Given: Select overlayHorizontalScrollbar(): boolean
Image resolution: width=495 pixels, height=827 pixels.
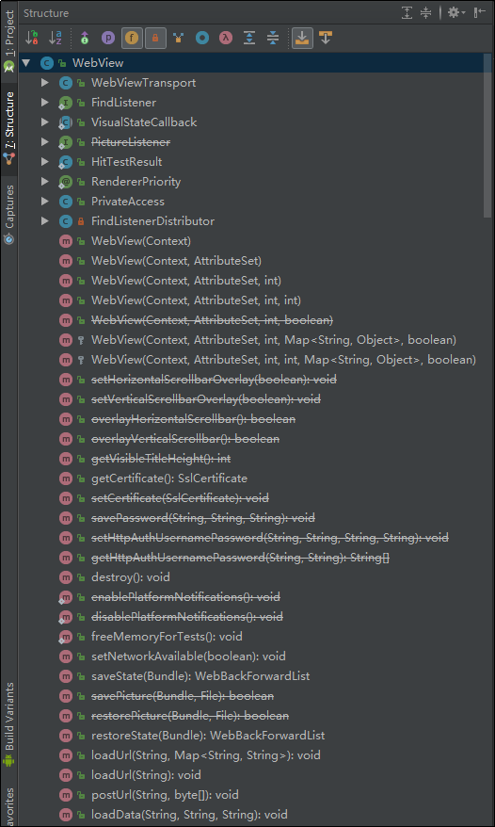Looking at the screenshot, I should (x=194, y=419).
